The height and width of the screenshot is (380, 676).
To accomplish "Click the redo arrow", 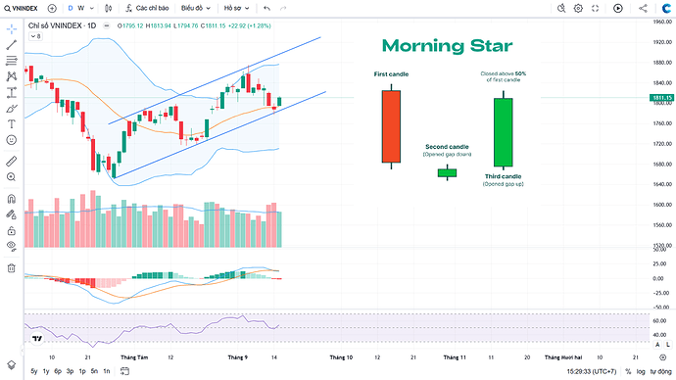I will pyautogui.click(x=283, y=8).
